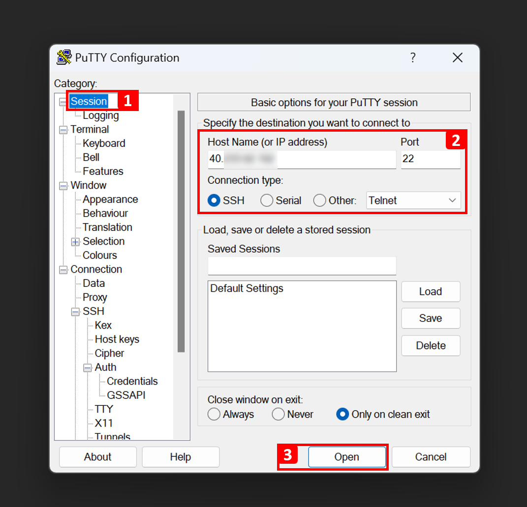Click the question mark help icon
527x507 pixels.
click(x=413, y=57)
